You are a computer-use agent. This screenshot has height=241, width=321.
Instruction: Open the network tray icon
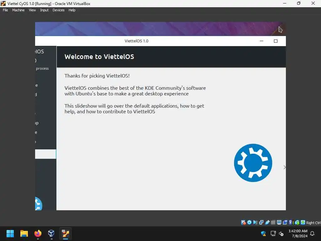[273, 233]
